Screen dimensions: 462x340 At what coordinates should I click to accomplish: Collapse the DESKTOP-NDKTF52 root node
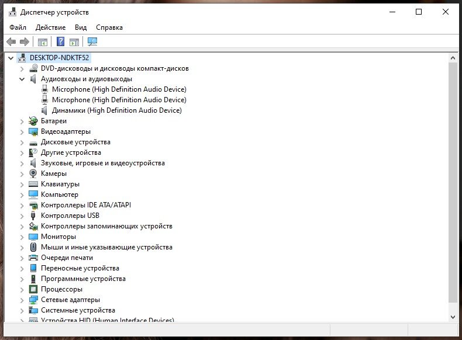(x=11, y=58)
